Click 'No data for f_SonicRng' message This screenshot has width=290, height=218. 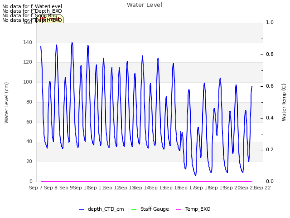(30, 15)
